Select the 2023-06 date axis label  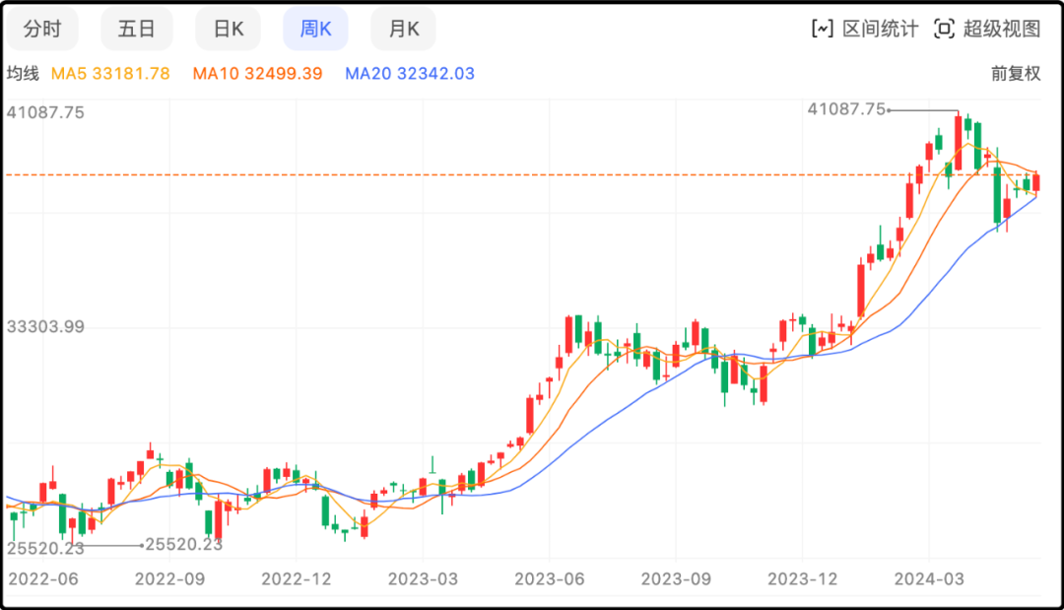click(547, 577)
